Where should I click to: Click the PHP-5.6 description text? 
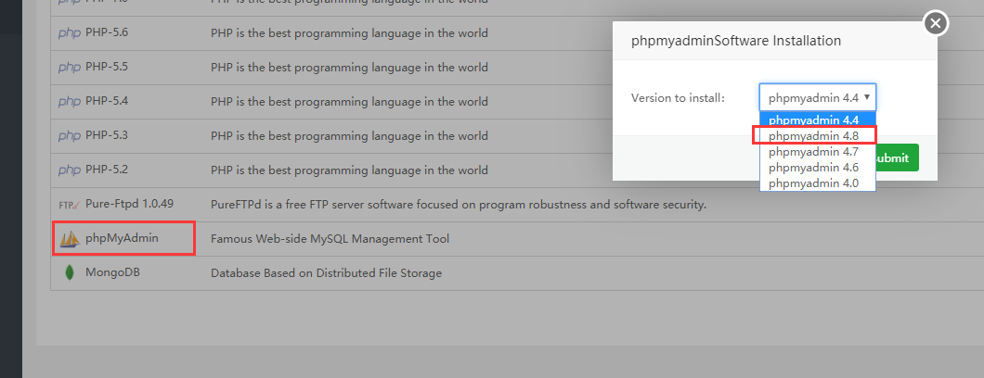point(349,33)
